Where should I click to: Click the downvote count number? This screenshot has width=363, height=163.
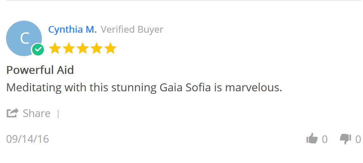[358, 140]
